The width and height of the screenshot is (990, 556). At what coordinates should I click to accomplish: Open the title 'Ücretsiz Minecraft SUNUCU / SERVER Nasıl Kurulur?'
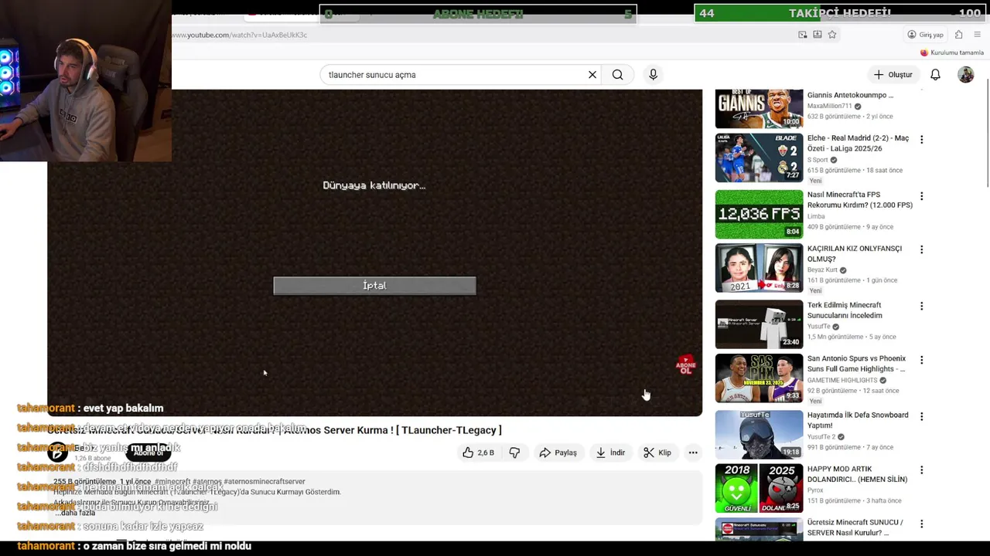click(855, 527)
